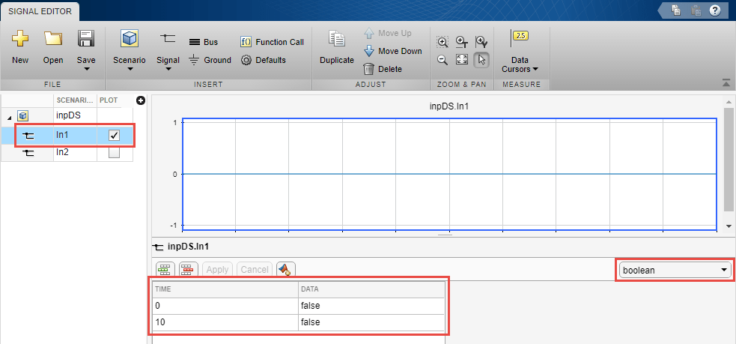
Task: Select the Zoom in Time tool
Action: coord(462,42)
